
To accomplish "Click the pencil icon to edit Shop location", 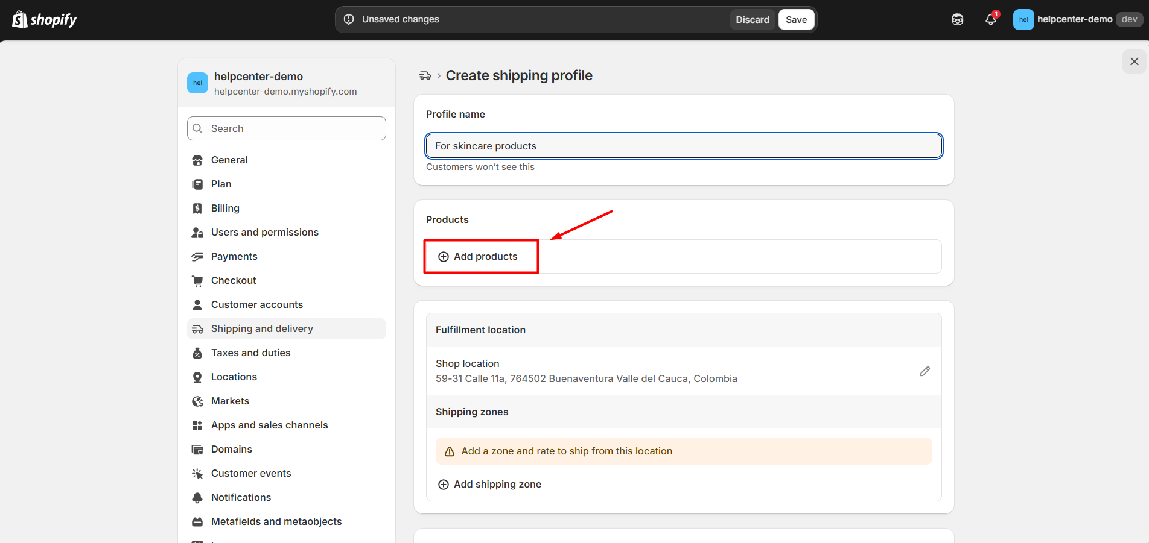I will pos(925,371).
